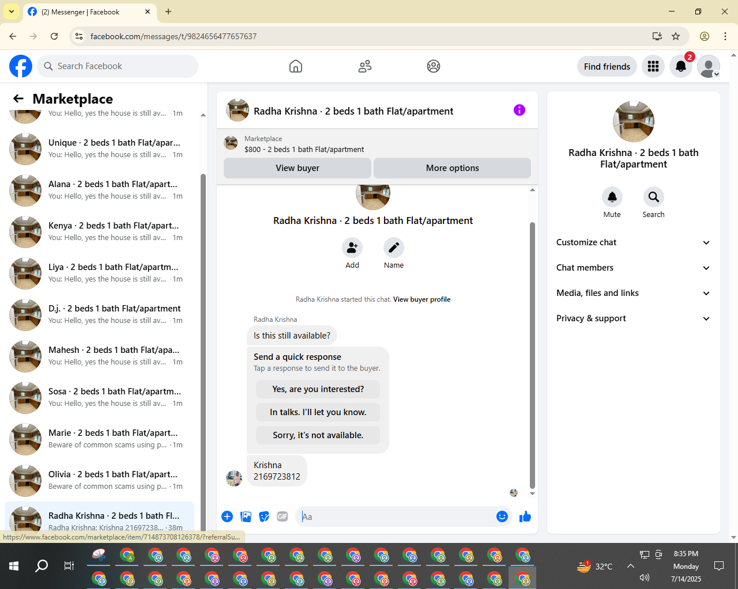Viewport: 738px width, 589px height.
Task: Choose a sticker icon in composer
Action: (x=264, y=516)
